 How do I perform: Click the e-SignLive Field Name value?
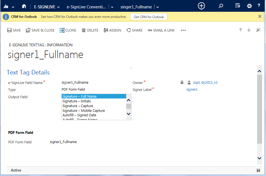[x=75, y=82]
